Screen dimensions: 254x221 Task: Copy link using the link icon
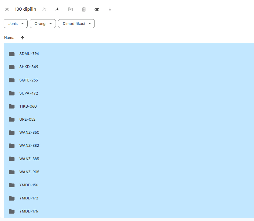coord(97,9)
